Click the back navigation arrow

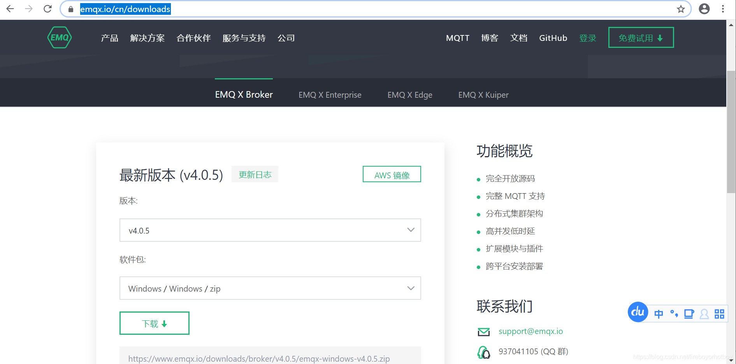pos(10,9)
